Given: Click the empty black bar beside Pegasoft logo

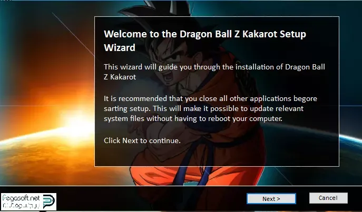Looking at the screenshot, I should 150,199.
